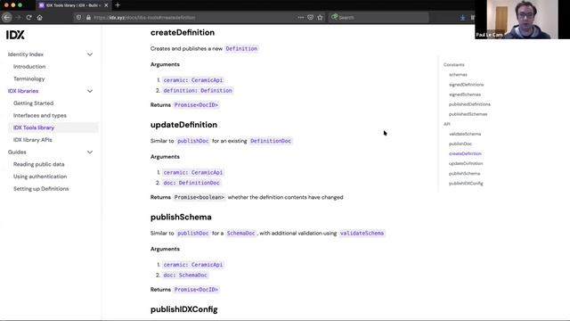Open a new tab with the plus button

pyautogui.click(x=118, y=5)
